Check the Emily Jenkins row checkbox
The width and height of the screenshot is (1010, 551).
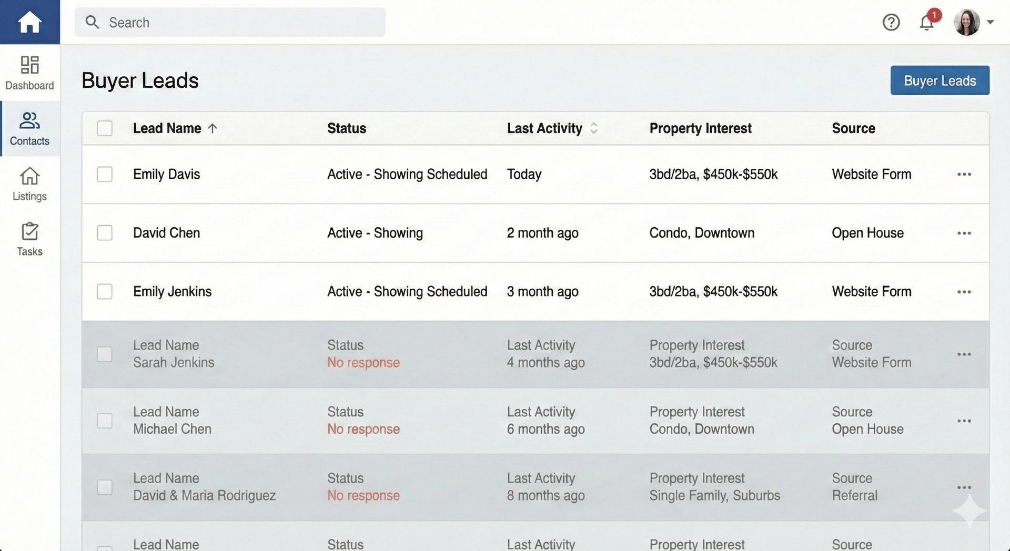tap(105, 291)
